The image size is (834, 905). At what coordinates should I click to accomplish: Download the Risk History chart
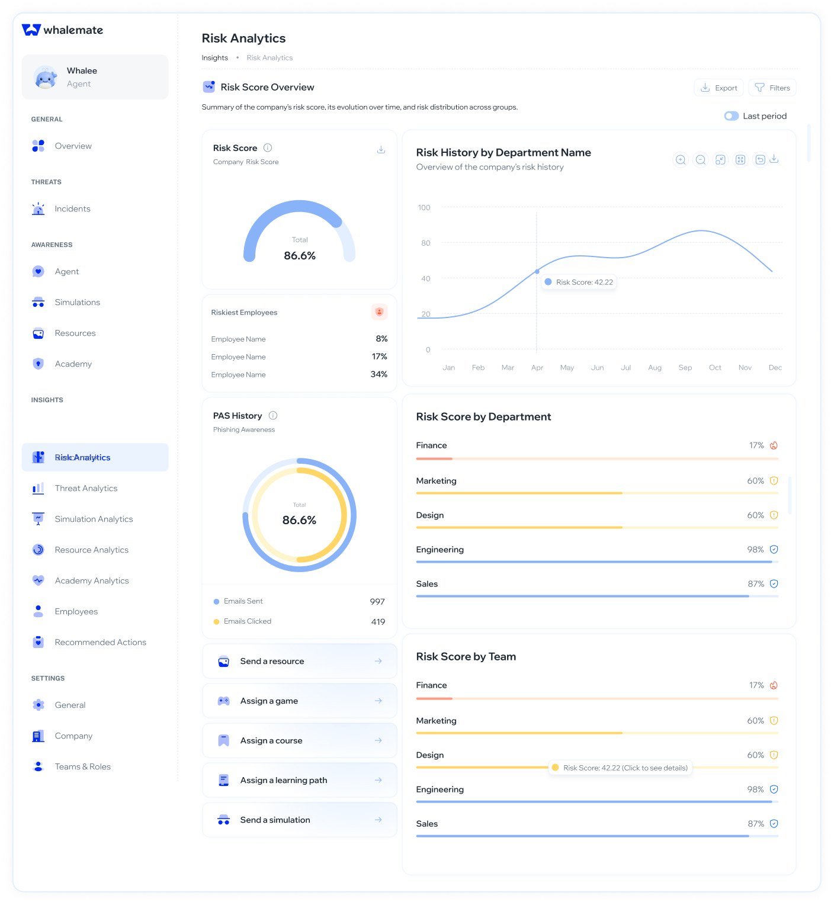click(x=774, y=159)
